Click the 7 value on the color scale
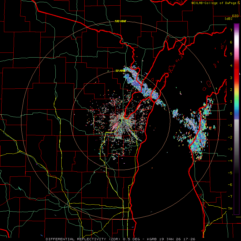The width and height of the screenshot is (241, 241). pos(231,30)
